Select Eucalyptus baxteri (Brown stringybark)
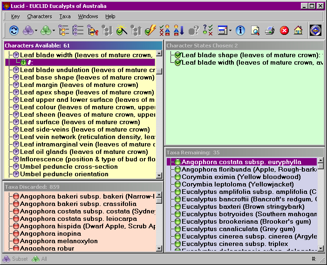 243,207
